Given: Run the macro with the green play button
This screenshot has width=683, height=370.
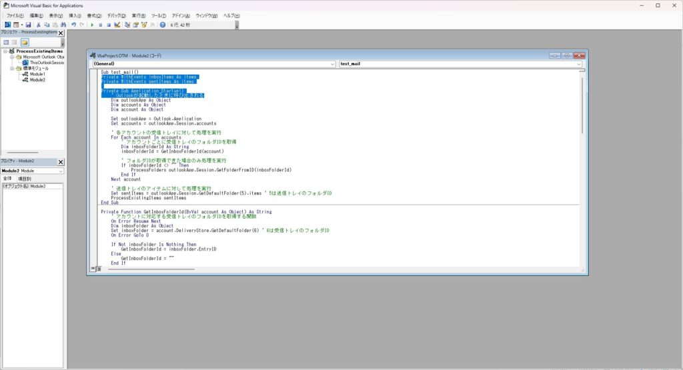Looking at the screenshot, I should pos(93,25).
